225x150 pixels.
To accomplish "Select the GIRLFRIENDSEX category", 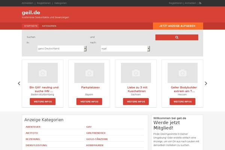I will [96, 133].
